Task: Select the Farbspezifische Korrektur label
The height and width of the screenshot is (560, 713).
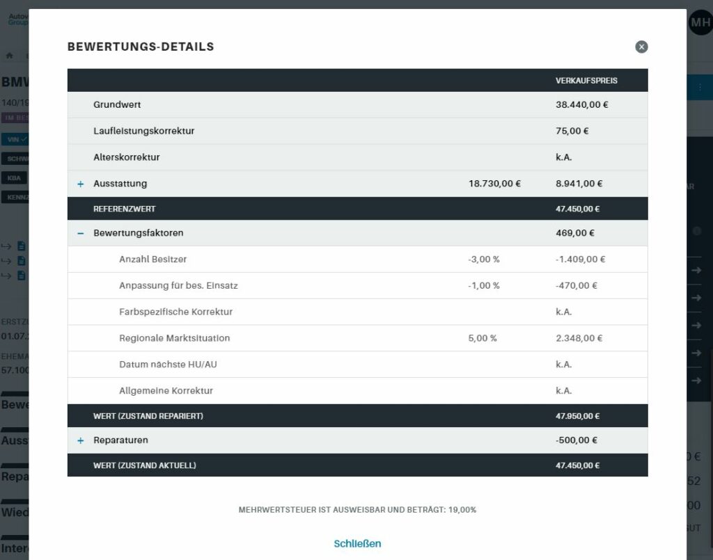Action: tap(175, 312)
